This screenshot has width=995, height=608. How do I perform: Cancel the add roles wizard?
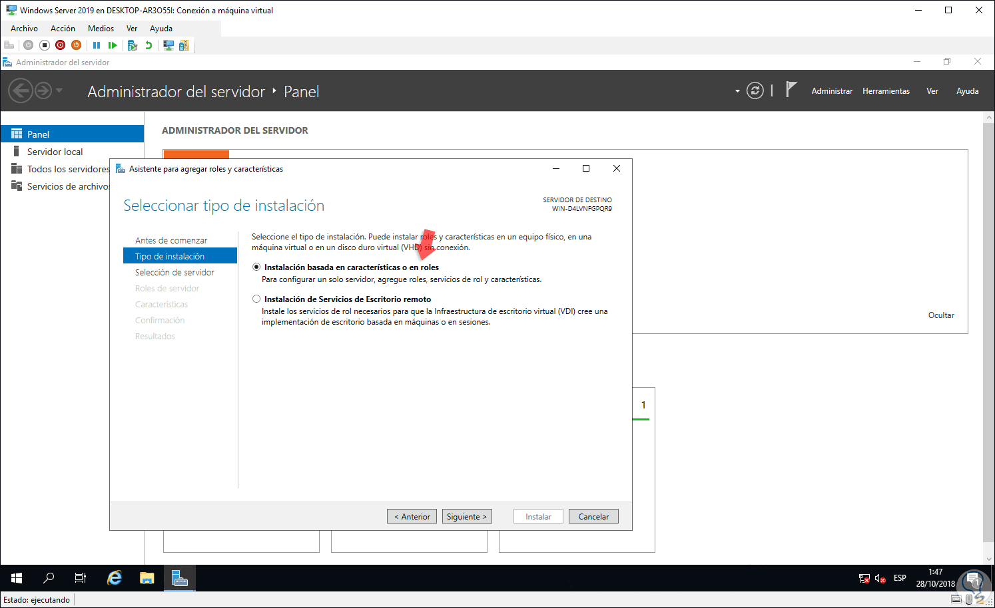593,517
